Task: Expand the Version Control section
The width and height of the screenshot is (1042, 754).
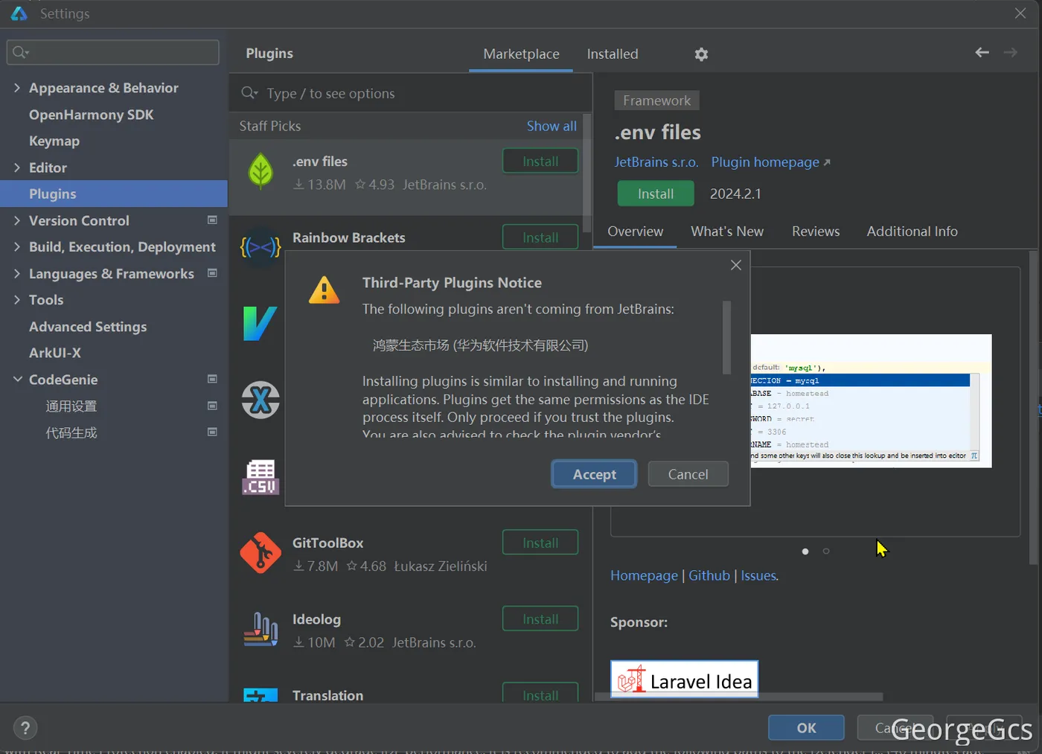Action: (x=17, y=220)
